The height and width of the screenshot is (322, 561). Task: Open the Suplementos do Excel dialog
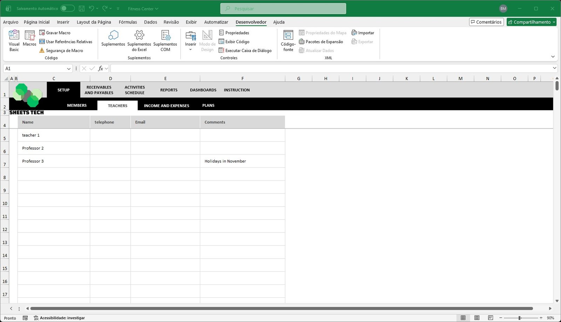[x=139, y=40]
